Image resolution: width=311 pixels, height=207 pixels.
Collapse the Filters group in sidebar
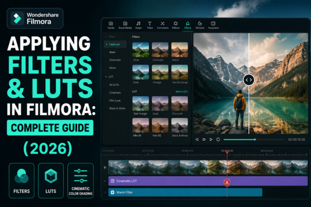pyautogui.click(x=106, y=37)
